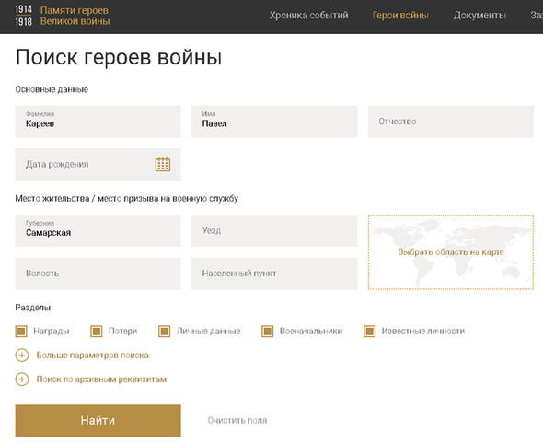
Task: Toggle the Награды checkbox
Action: coord(21,331)
